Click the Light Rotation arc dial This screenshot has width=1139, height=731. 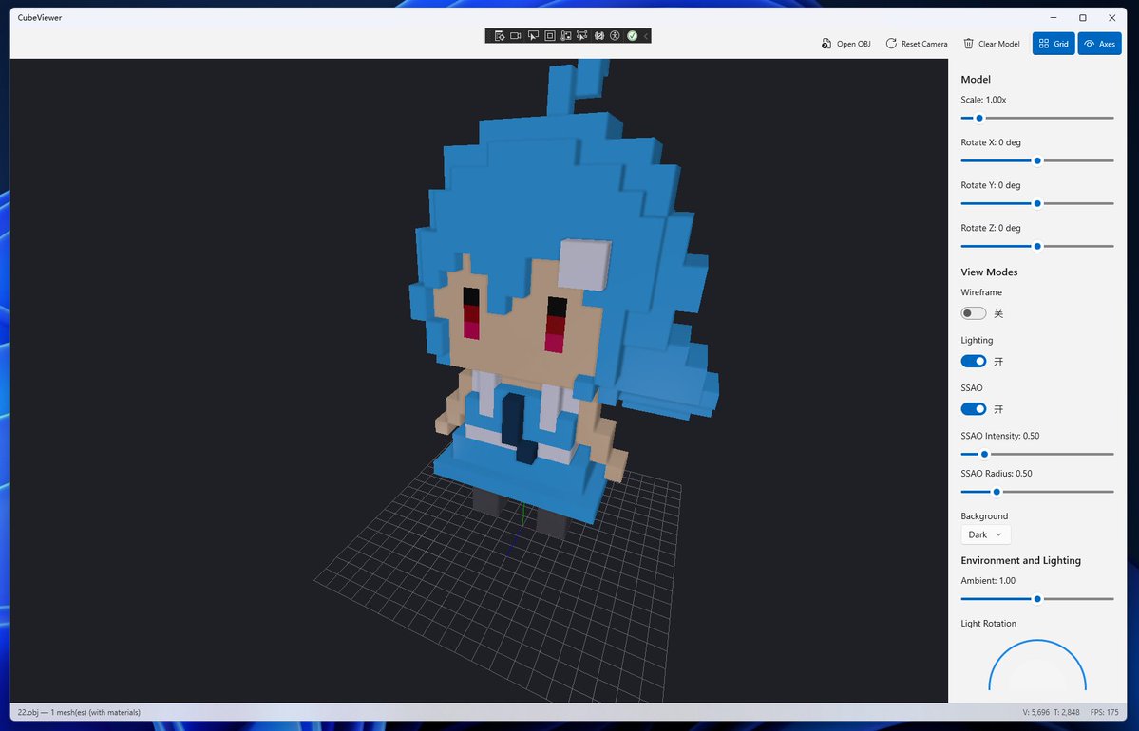coord(1037,665)
